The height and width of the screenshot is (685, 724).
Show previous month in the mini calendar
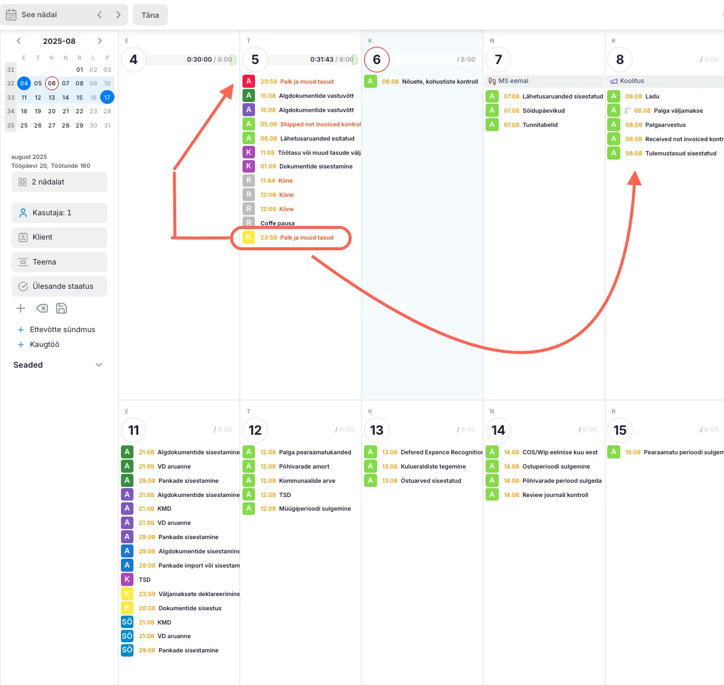click(19, 41)
